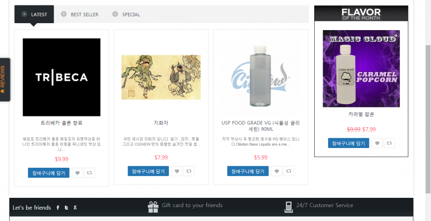This screenshot has width=431, height=221.
Task: Wishlist the USP Food Grade VG product
Action: tap(276, 171)
